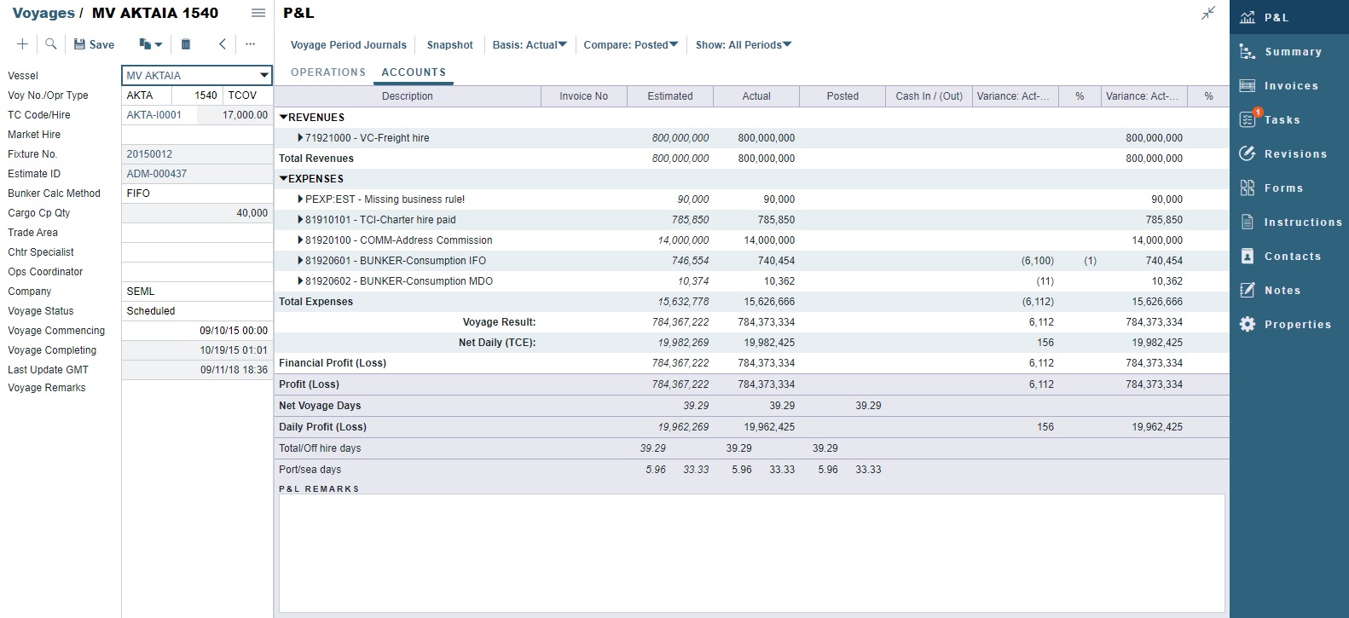Select the ACCOUNTS tab

(x=414, y=72)
